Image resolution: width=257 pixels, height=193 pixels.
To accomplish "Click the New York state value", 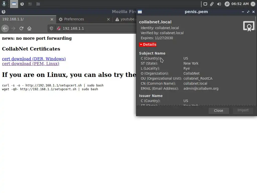I will point(191,63).
